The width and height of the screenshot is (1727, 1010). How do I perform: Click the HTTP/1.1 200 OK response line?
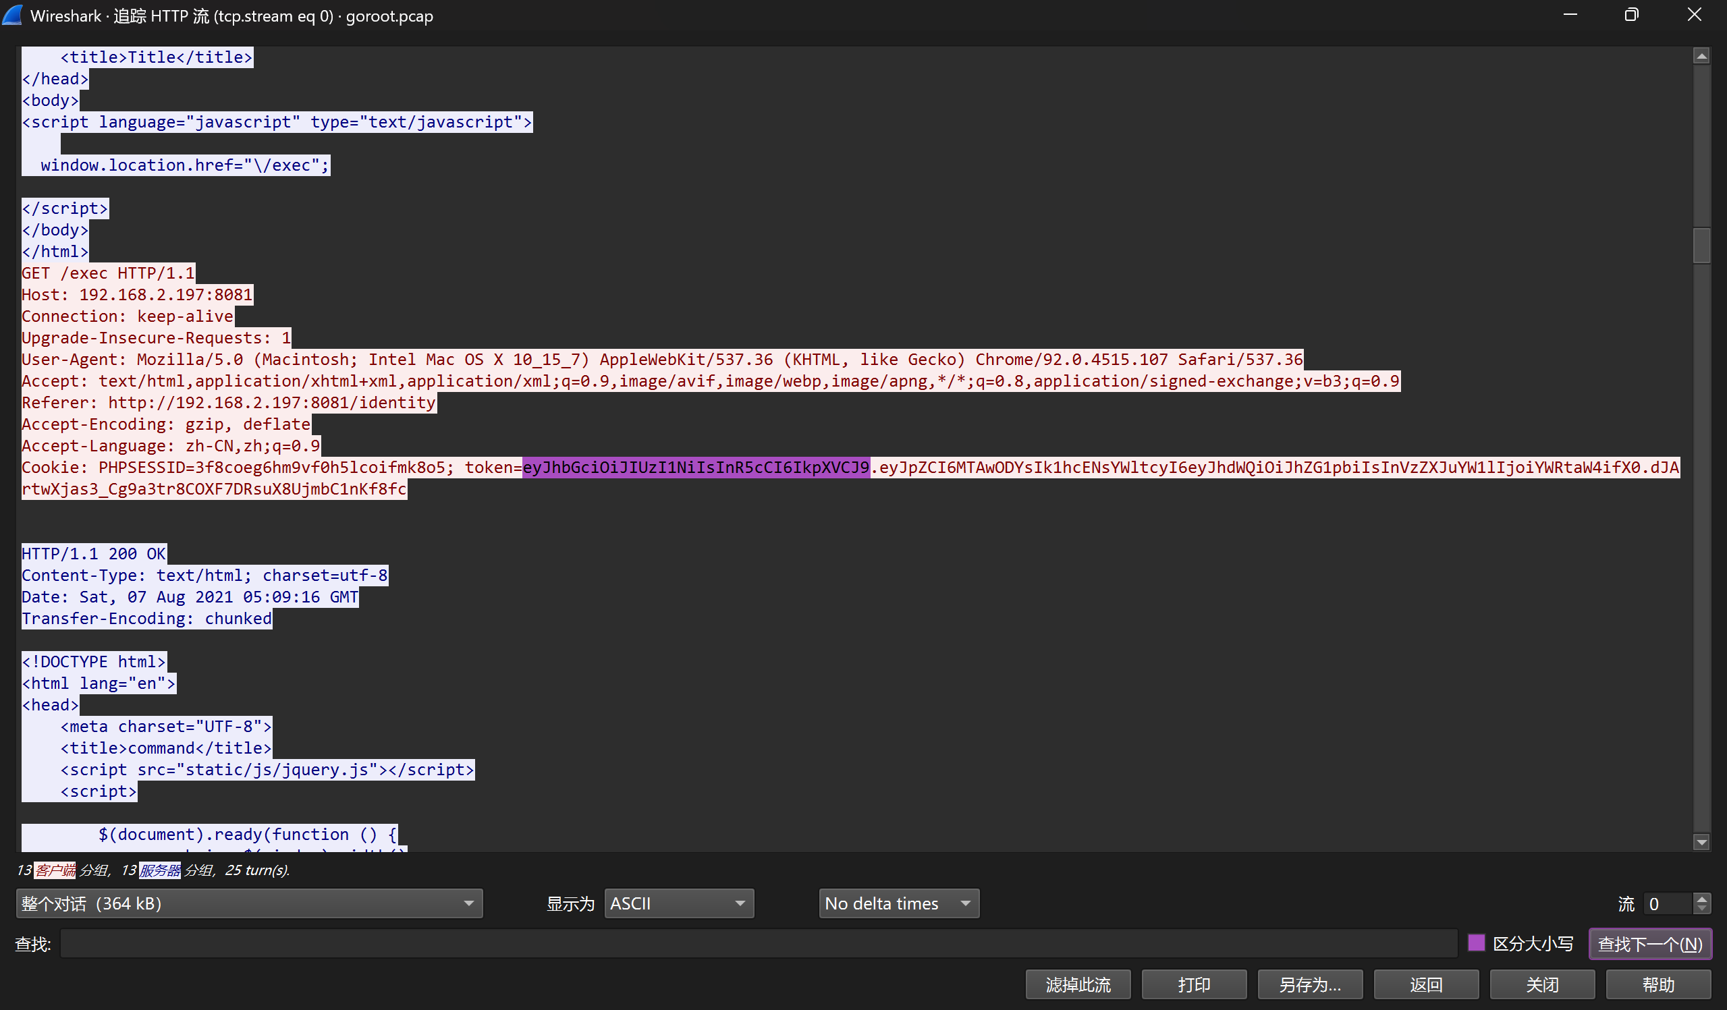[x=94, y=554]
